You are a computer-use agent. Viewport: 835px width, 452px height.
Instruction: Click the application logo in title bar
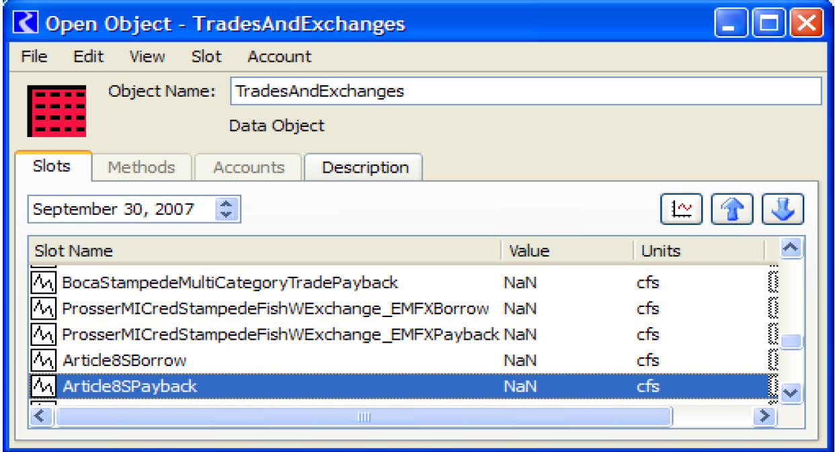(28, 24)
